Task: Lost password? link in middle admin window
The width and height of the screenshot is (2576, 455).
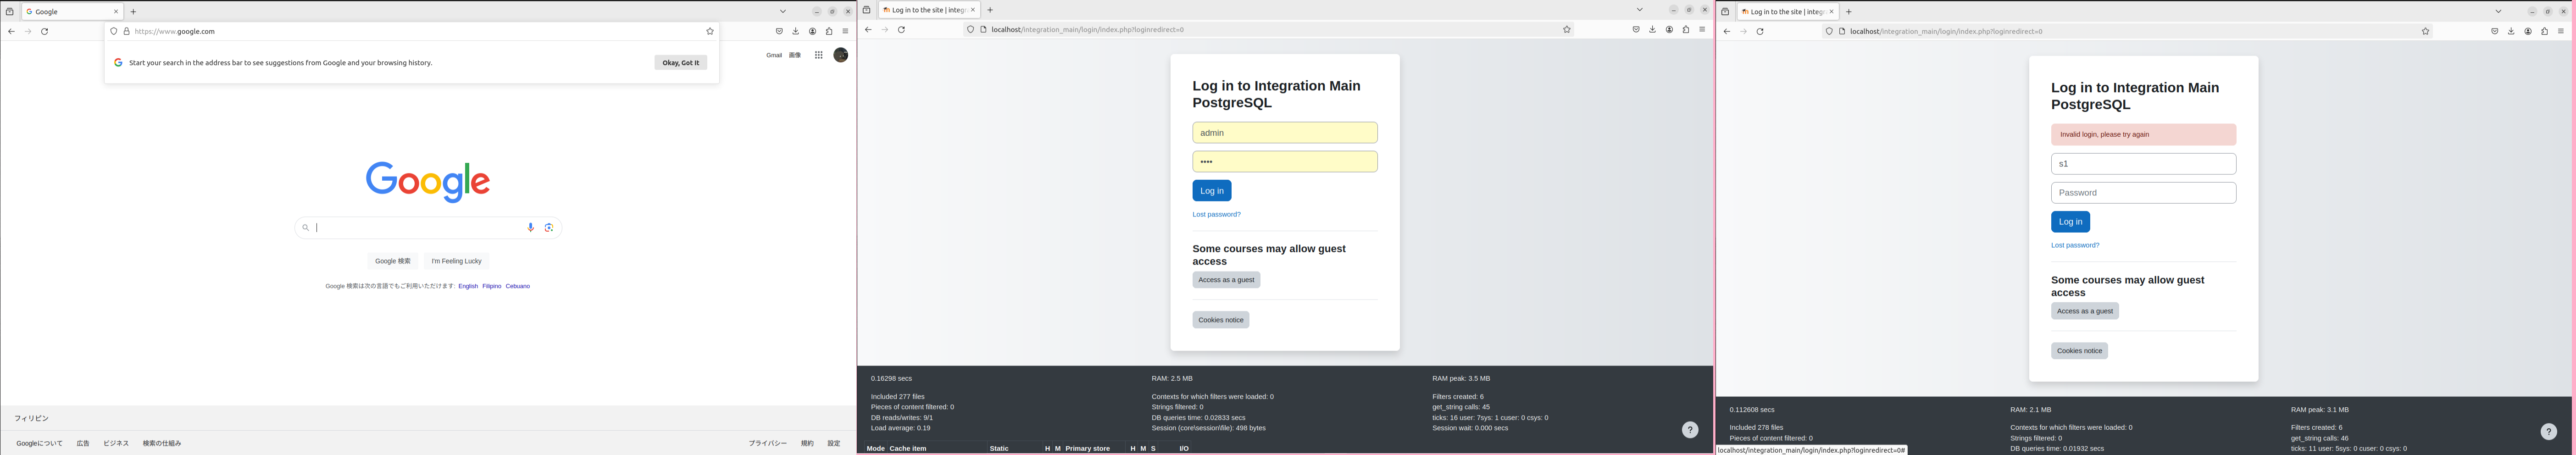Action: tap(1217, 214)
